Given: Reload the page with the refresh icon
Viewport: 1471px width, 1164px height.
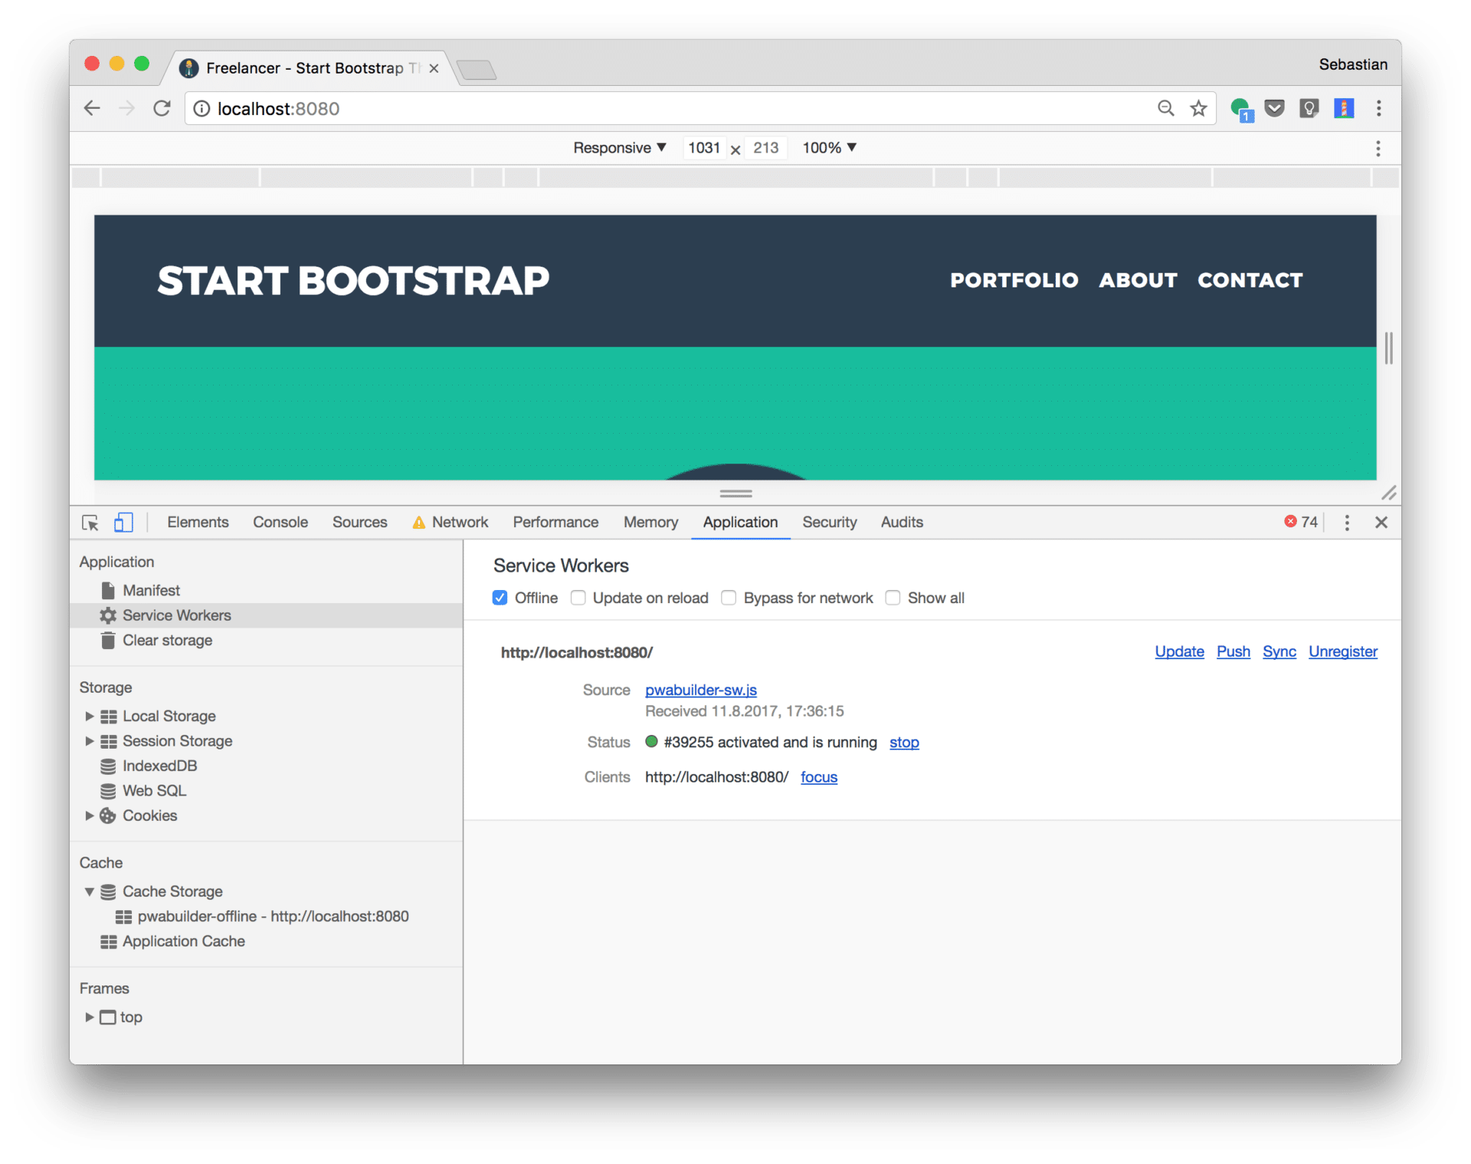Looking at the screenshot, I should 162,108.
